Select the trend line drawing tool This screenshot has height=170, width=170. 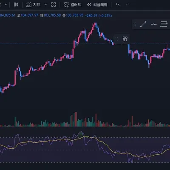coord(143,24)
